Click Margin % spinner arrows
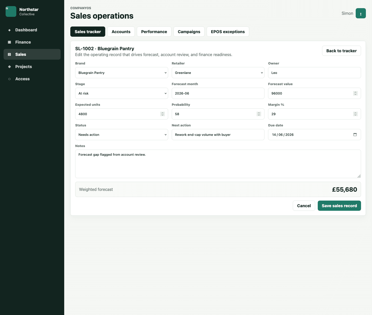Image resolution: width=372 pixels, height=315 pixels. 355,114
